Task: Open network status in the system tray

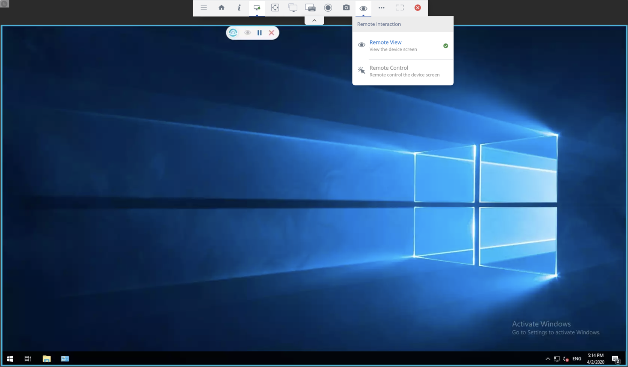Action: click(557, 359)
